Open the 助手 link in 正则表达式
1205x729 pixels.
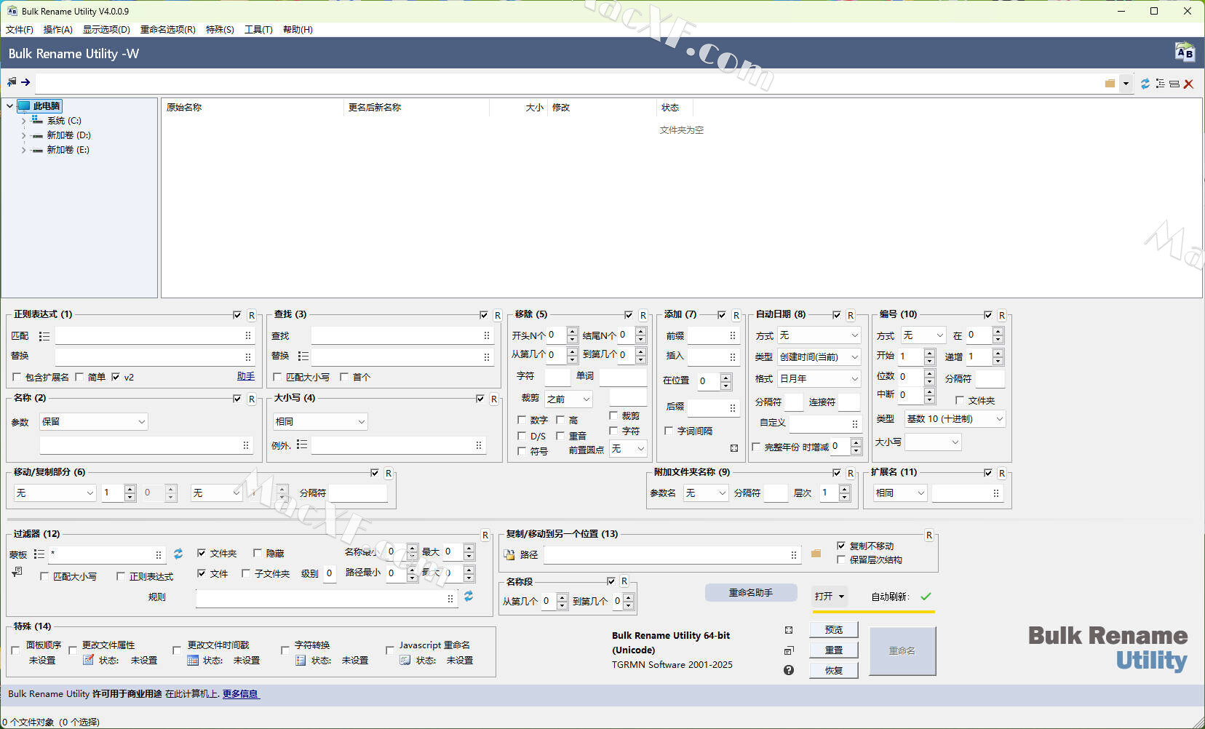[246, 376]
